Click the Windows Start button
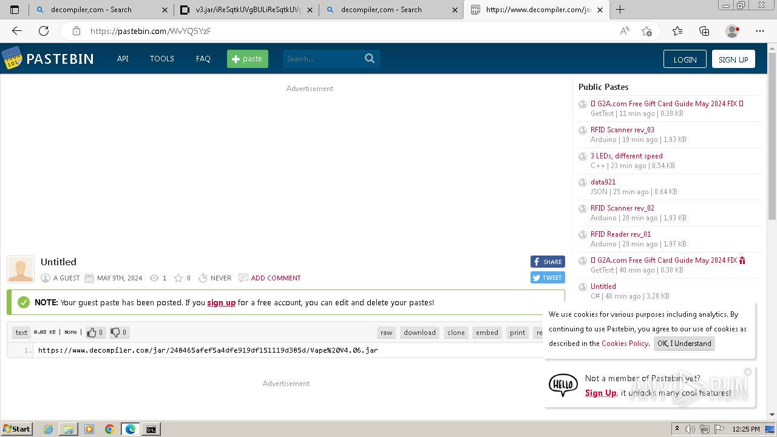 click(16, 429)
